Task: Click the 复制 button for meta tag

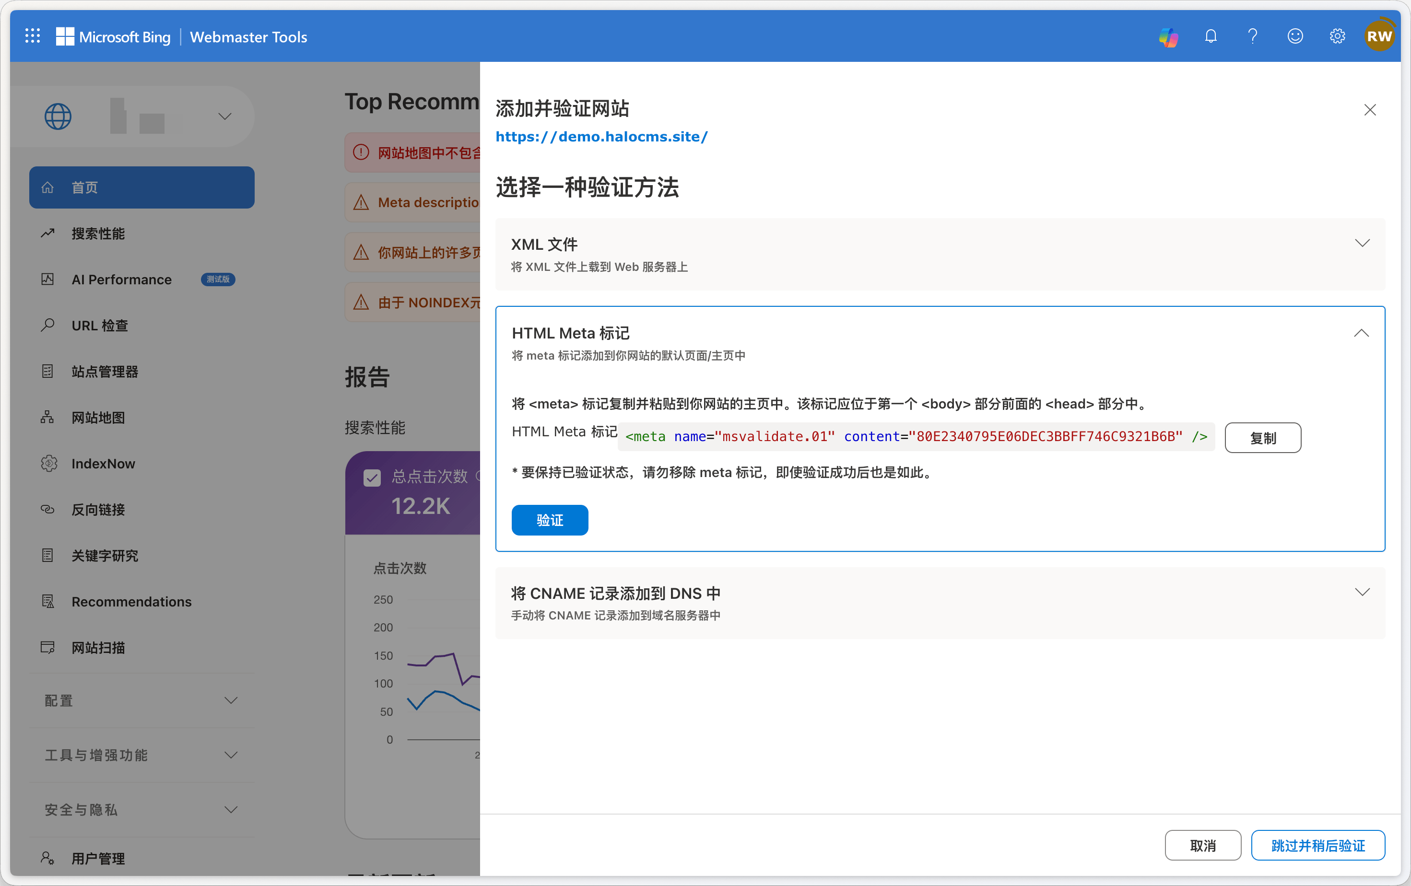Action: [x=1263, y=437]
